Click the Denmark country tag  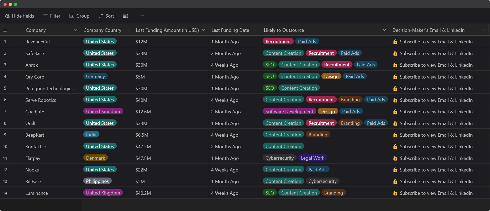tap(96, 158)
